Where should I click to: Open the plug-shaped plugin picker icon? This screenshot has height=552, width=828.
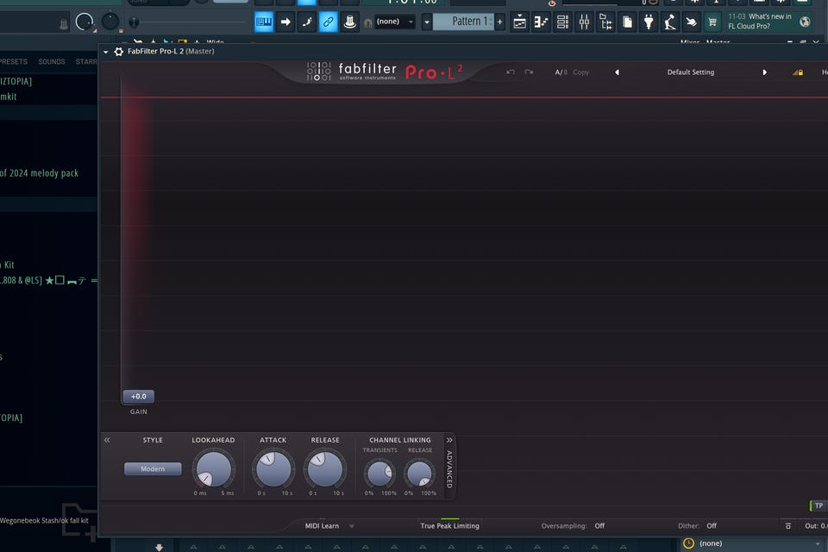click(649, 22)
